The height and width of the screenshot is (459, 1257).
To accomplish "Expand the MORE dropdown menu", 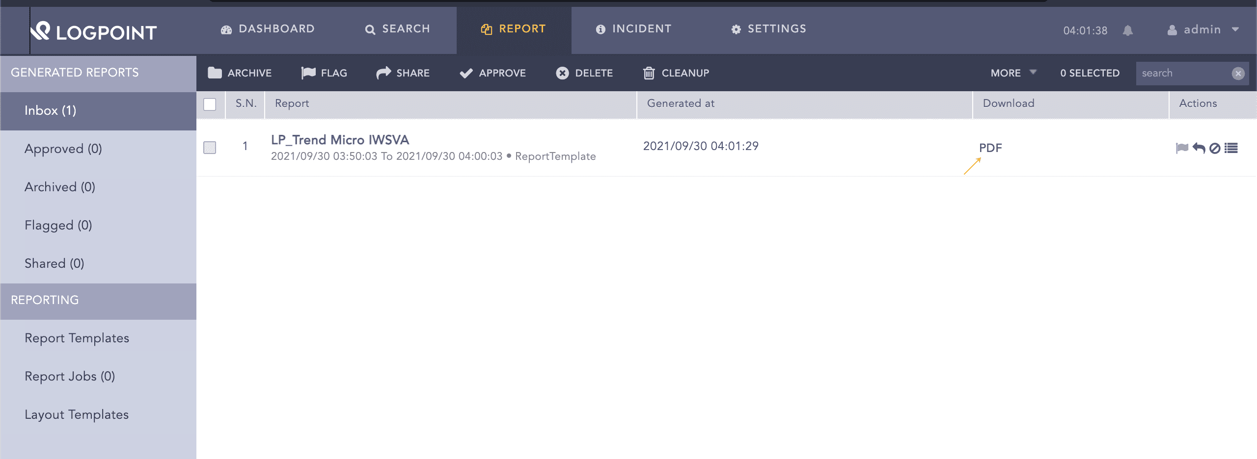I will 1013,73.
